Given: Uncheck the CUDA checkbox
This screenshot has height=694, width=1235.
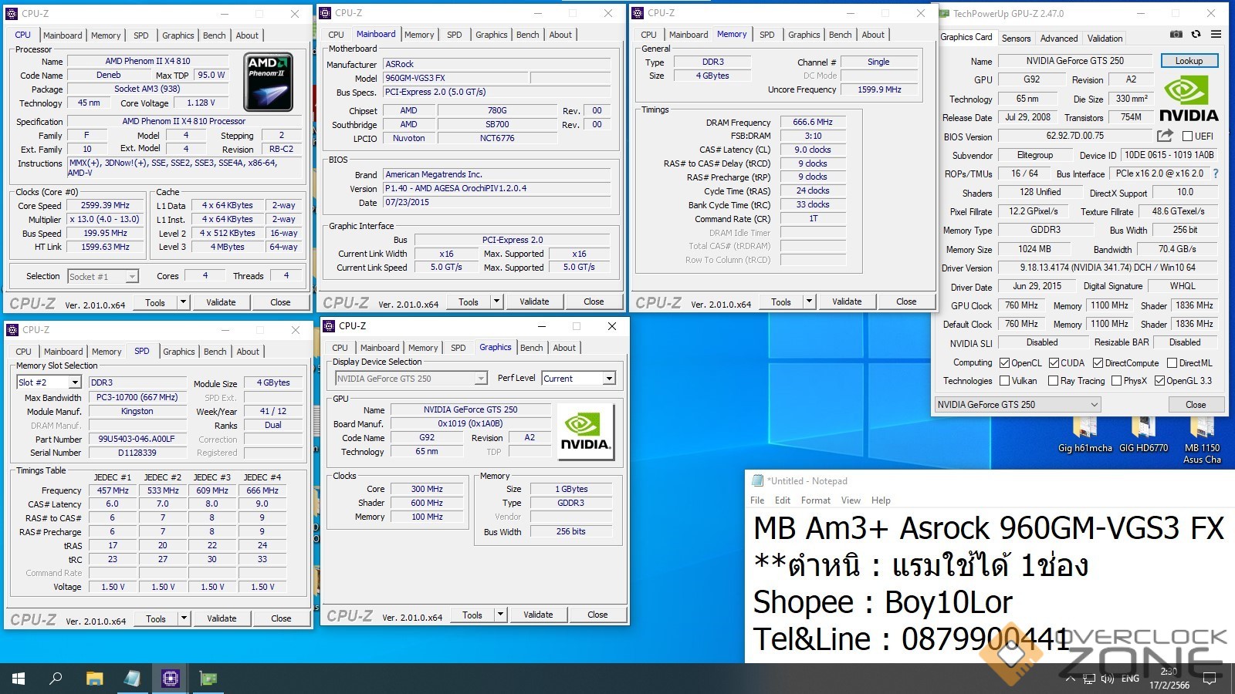Looking at the screenshot, I should [x=1054, y=363].
